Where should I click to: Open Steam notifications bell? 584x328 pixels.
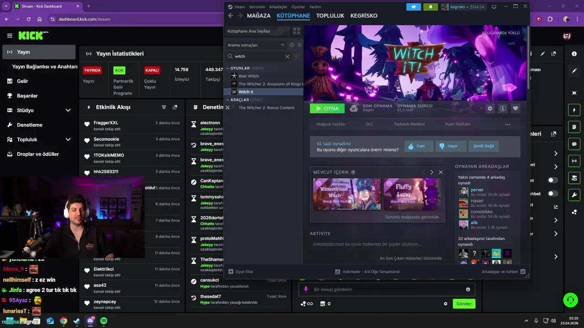tap(430, 7)
